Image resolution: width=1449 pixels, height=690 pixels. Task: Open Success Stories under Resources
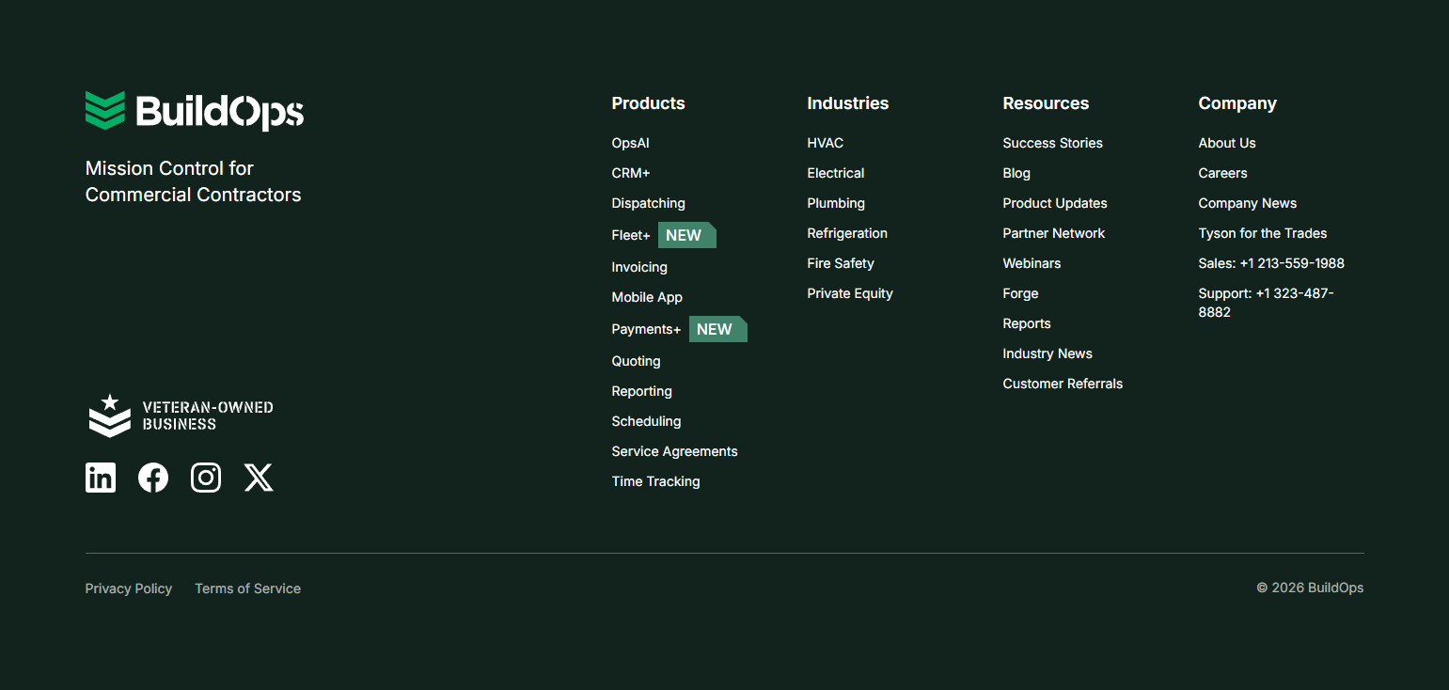click(x=1052, y=142)
